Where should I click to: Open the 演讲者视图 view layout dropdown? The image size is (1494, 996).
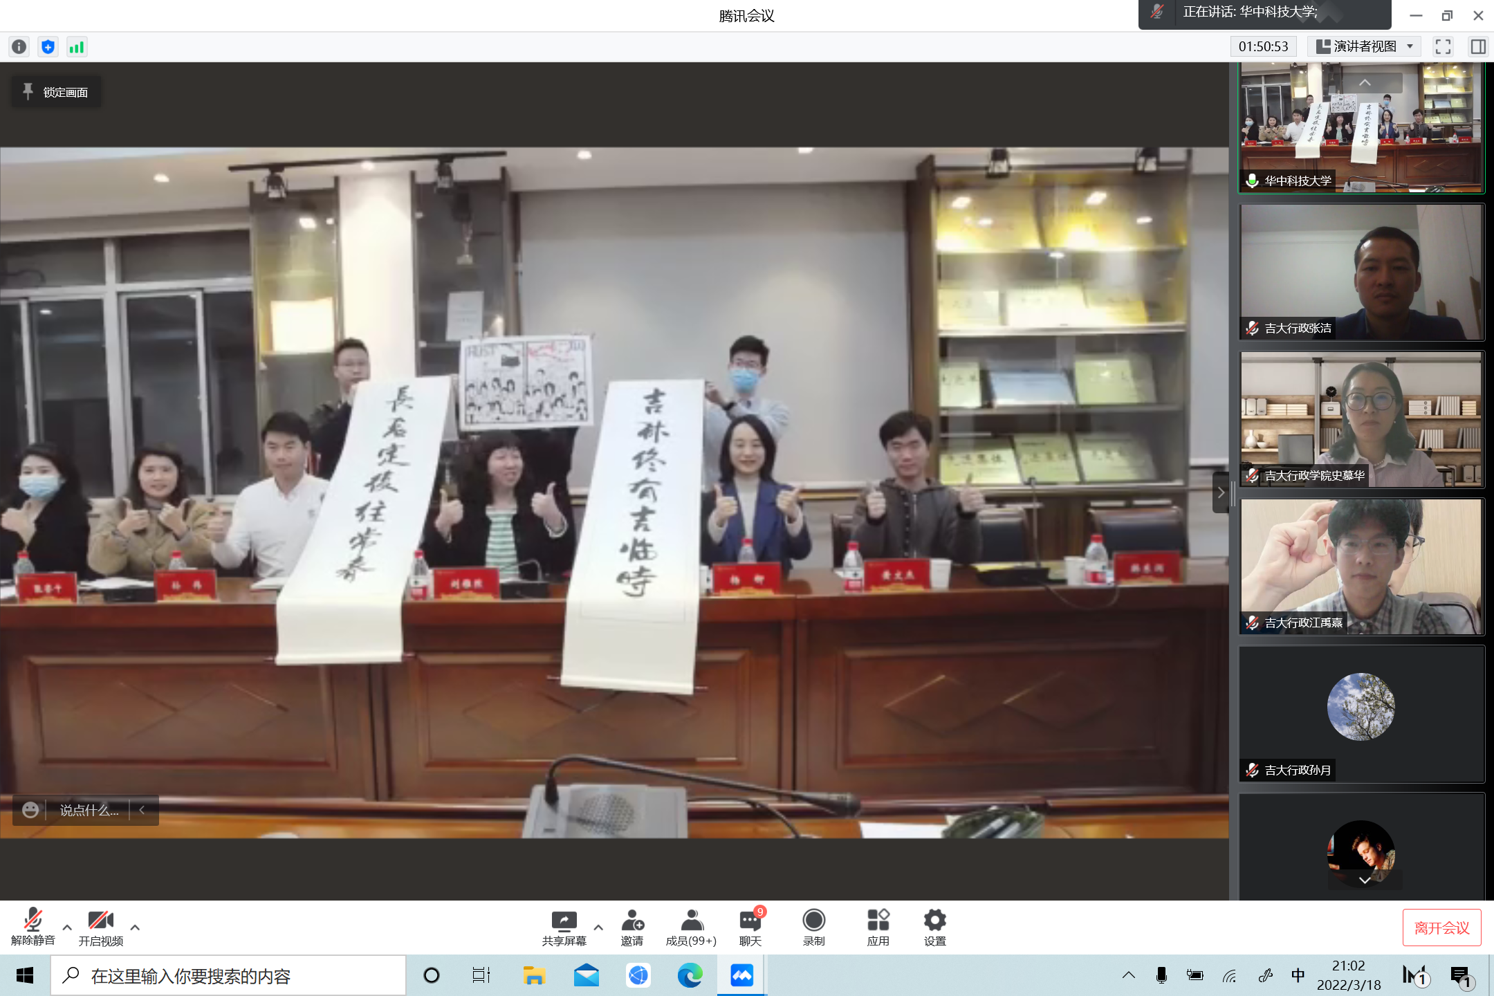click(x=1364, y=46)
